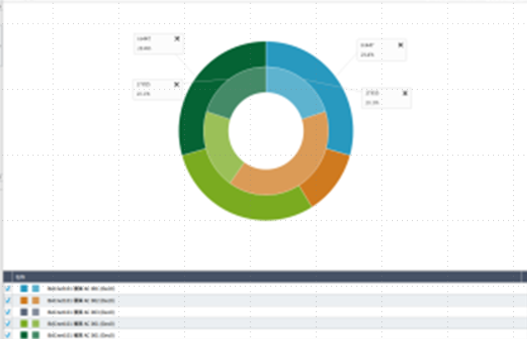
Task: Click the light orange legend color swatch
Action: tap(36, 300)
